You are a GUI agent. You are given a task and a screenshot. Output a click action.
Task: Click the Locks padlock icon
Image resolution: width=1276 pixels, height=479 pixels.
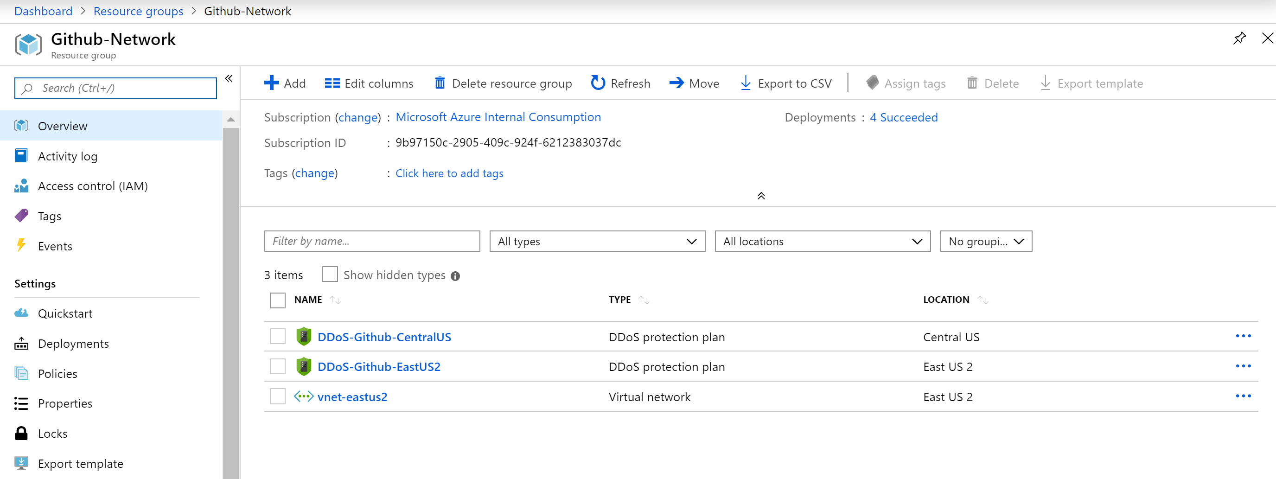(21, 433)
